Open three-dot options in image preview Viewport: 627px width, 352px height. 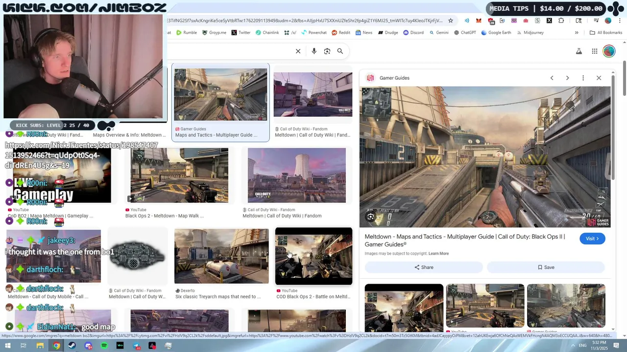583,78
